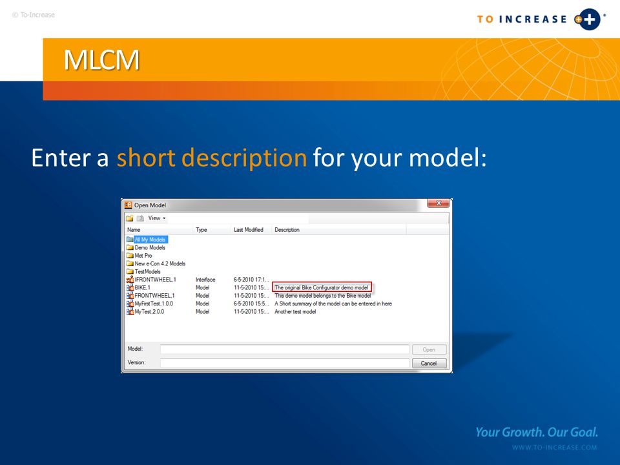620x465 pixels.
Task: Sort by the Type column header
Action: pyautogui.click(x=201, y=230)
